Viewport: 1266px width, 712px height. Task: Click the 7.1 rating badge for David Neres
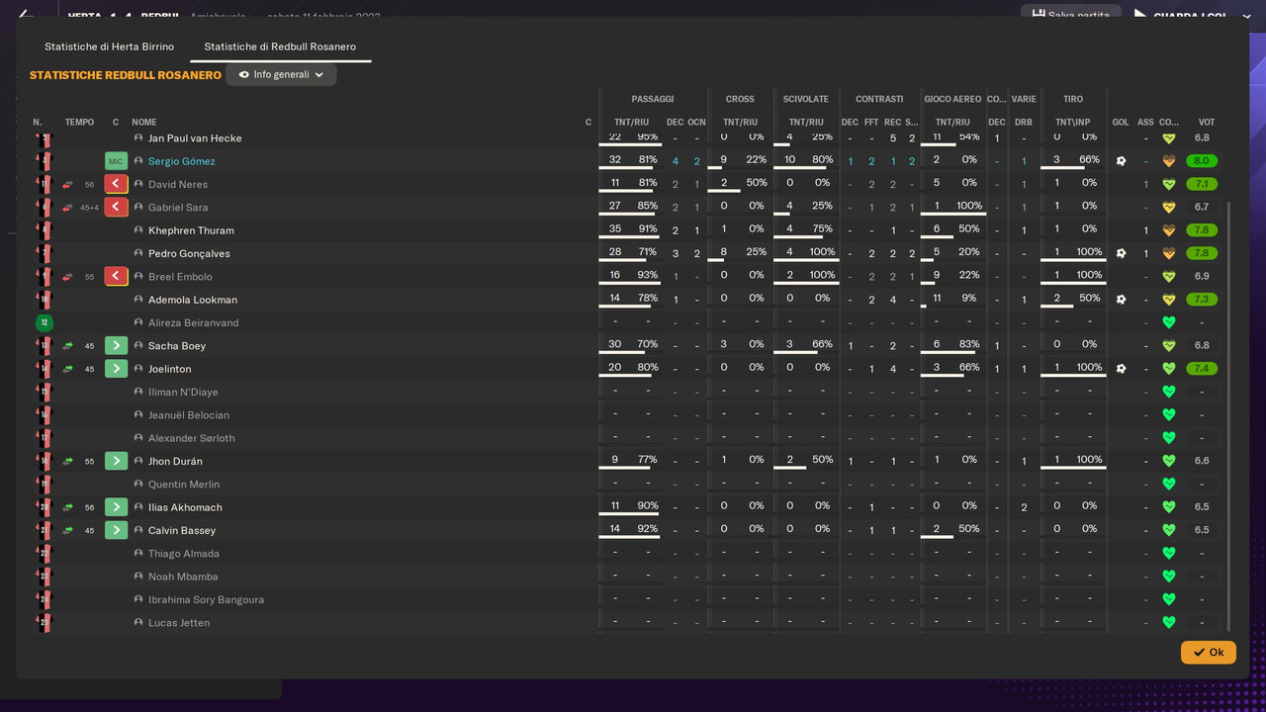click(x=1202, y=184)
